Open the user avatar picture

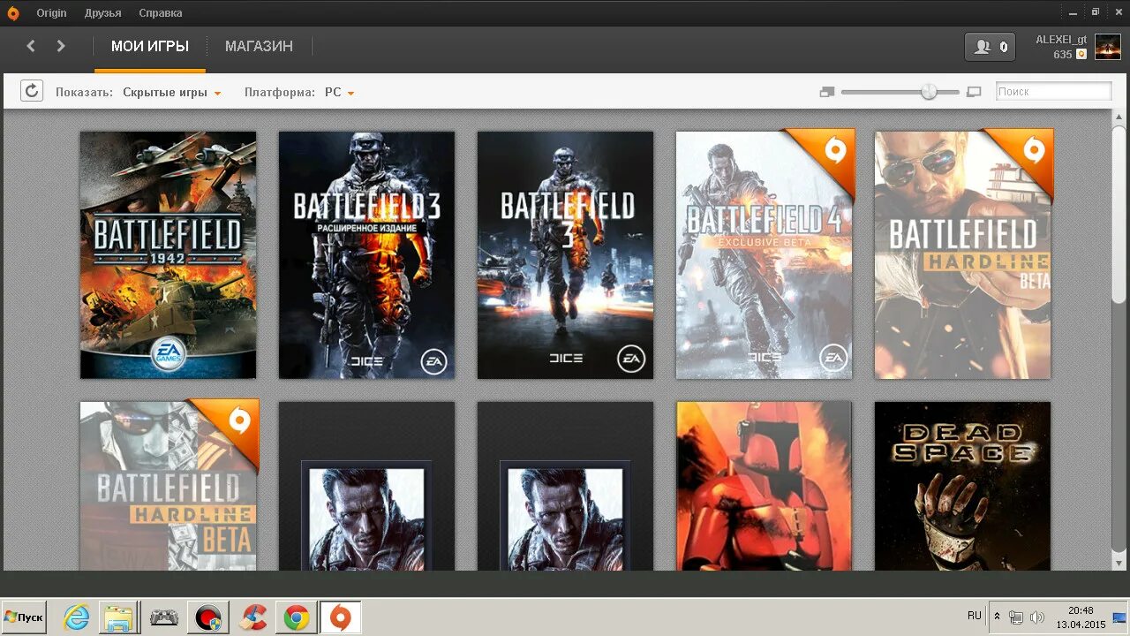click(1108, 47)
